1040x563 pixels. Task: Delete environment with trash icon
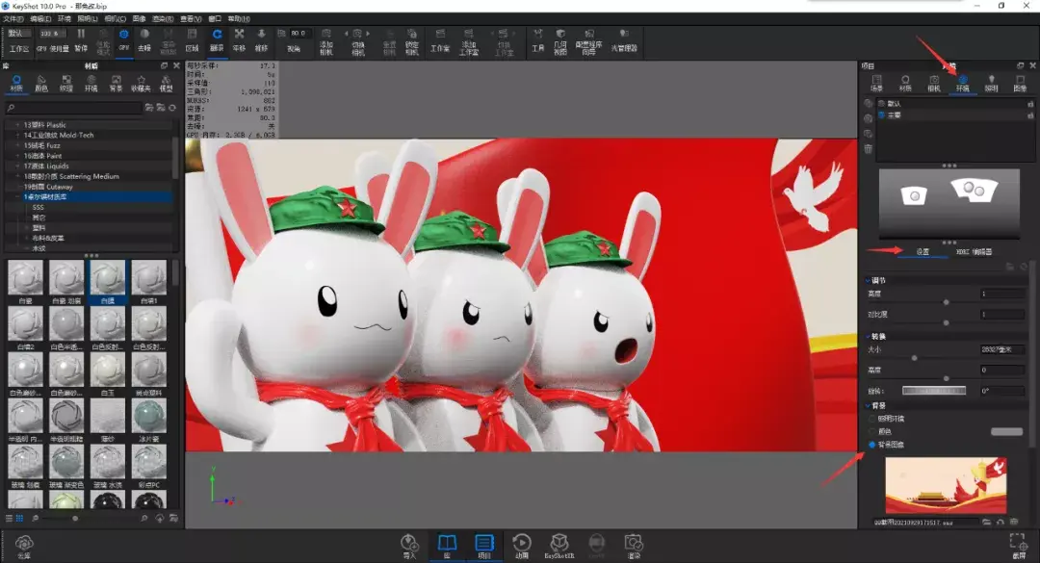pos(869,149)
